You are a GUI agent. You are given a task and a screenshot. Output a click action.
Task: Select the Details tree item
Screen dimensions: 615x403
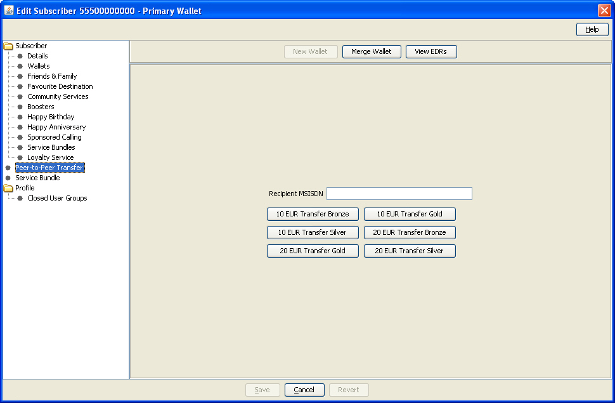[37, 56]
